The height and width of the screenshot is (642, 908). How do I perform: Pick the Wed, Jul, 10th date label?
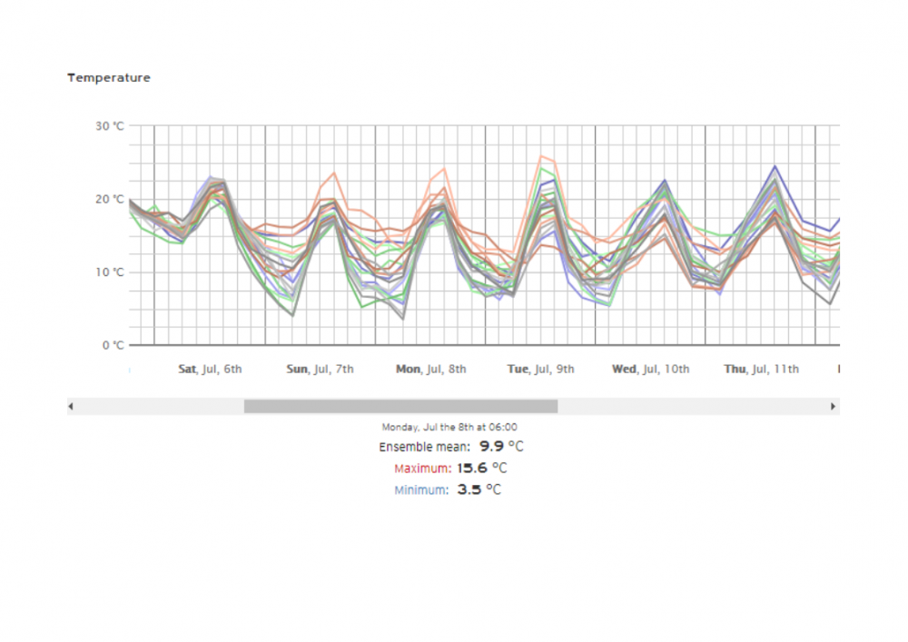(650, 370)
